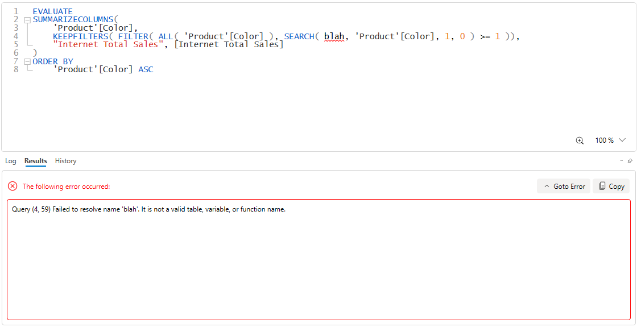Viewport: 637px width, 327px height.
Task: Click the red error circle icon
Action: pyautogui.click(x=13, y=186)
